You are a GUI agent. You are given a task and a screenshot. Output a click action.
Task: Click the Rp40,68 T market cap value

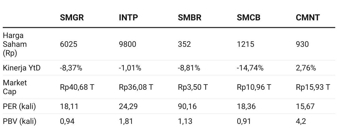[77, 87]
